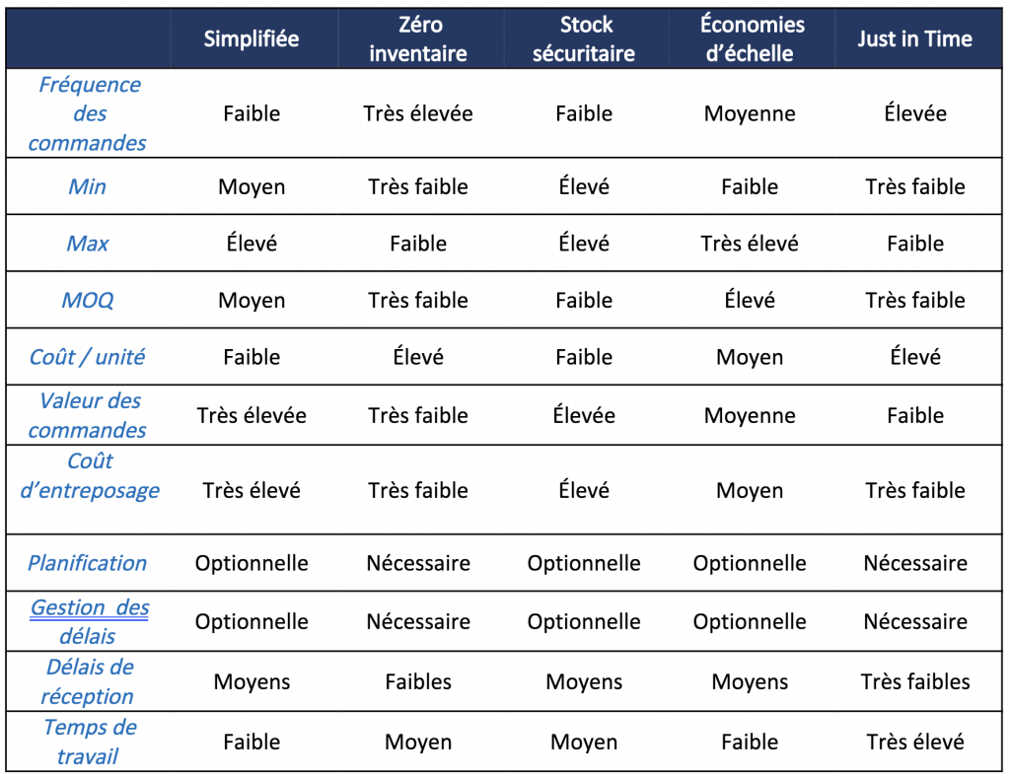
Task: Select the Planification row label
Action: point(88,563)
